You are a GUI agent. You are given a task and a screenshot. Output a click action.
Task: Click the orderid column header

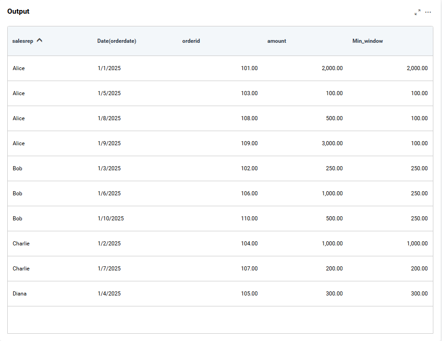point(191,41)
